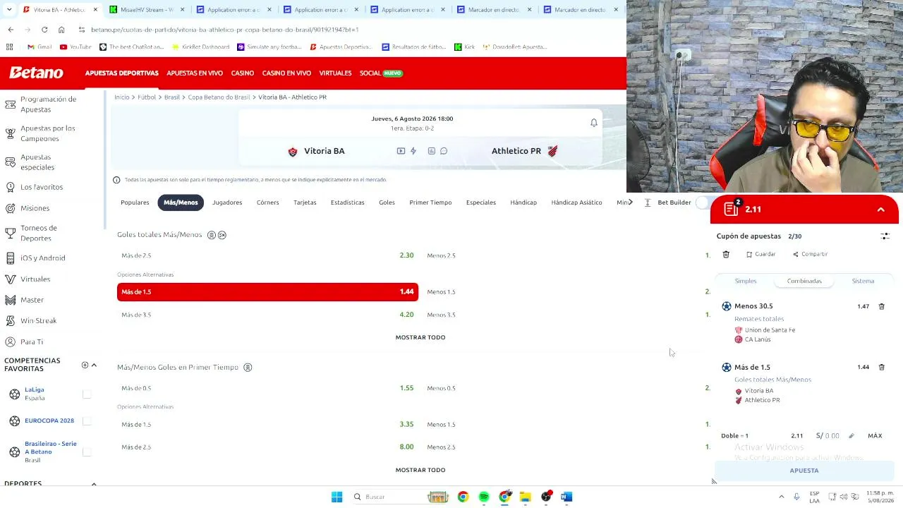Click MÁX stake button

[875, 436]
